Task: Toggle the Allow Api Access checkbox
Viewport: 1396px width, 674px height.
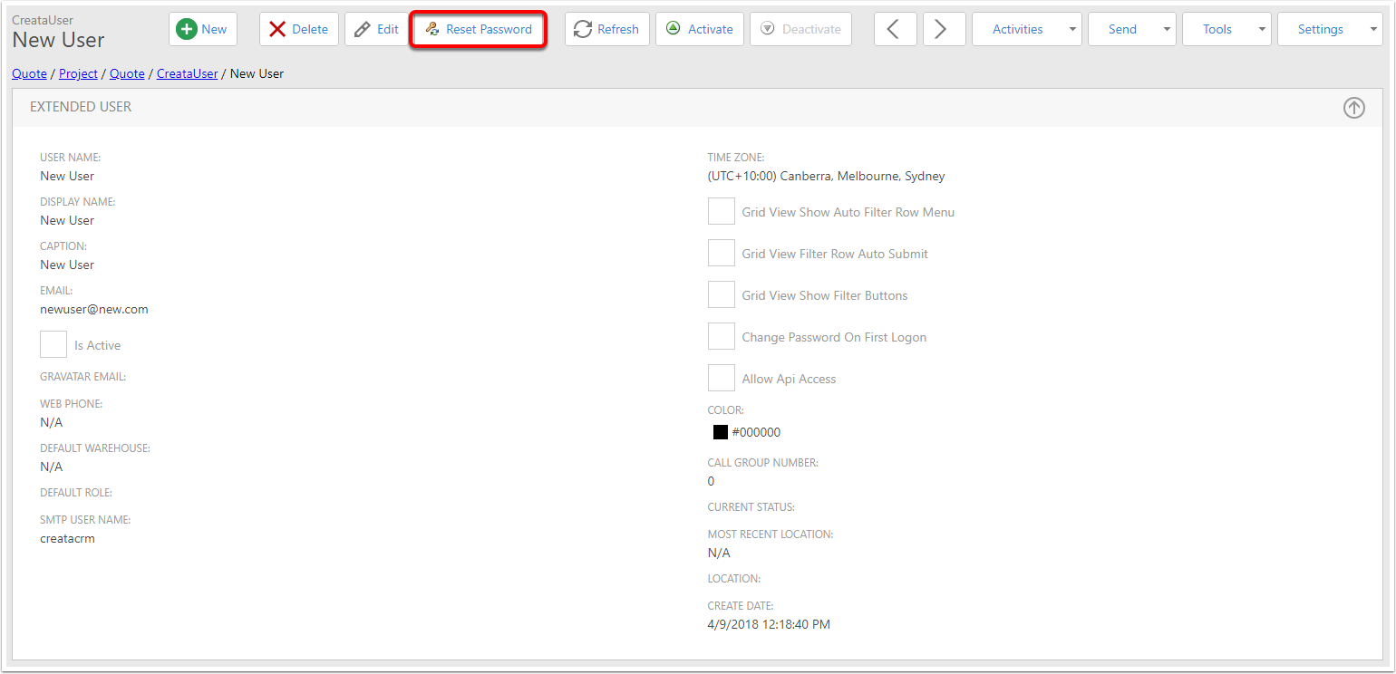Action: click(x=721, y=378)
